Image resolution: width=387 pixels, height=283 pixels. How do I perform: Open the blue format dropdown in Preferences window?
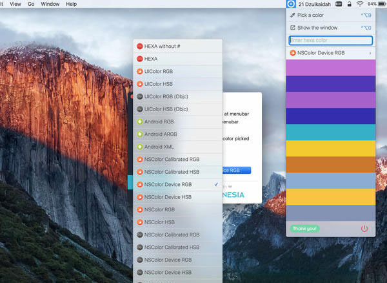click(x=237, y=171)
